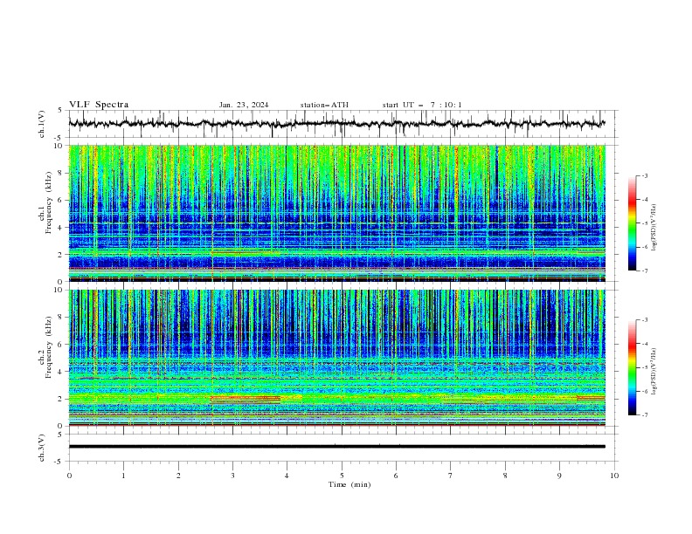This screenshot has width=692, height=534.
Task: Click the ch.1 PSD color scale bar
Action: (x=632, y=223)
